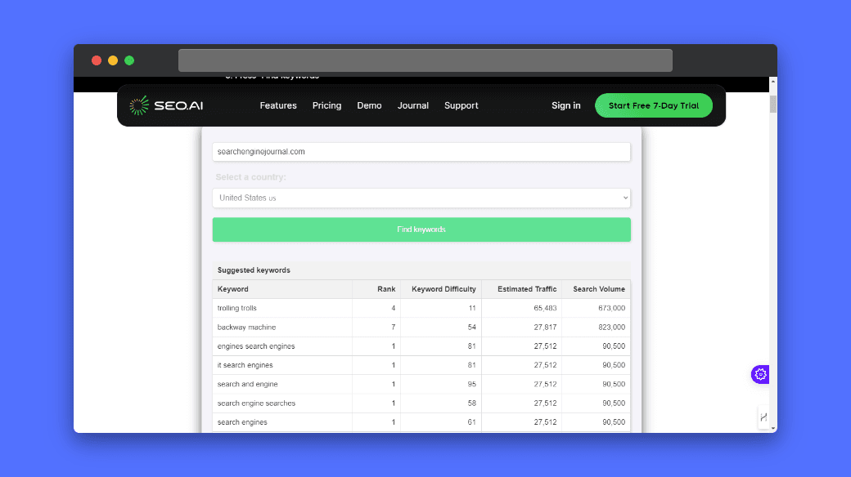Go to the Demo page
Viewport: 851px width, 477px height.
(369, 105)
